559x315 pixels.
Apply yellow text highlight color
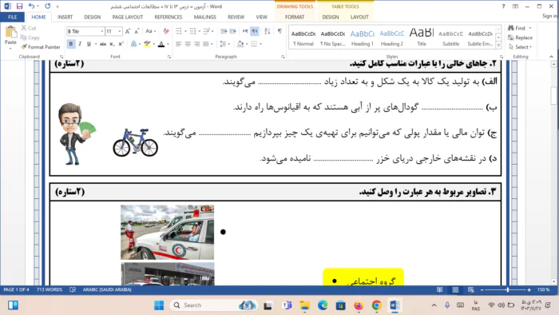[147, 44]
